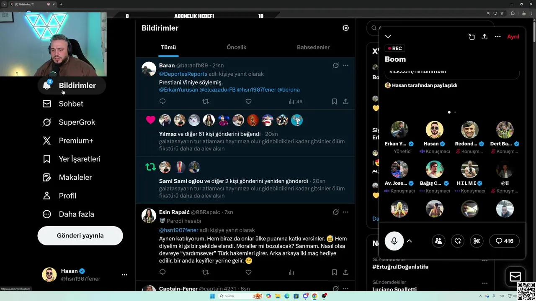Share Baran's post
The image size is (536, 301).
tap(345, 101)
